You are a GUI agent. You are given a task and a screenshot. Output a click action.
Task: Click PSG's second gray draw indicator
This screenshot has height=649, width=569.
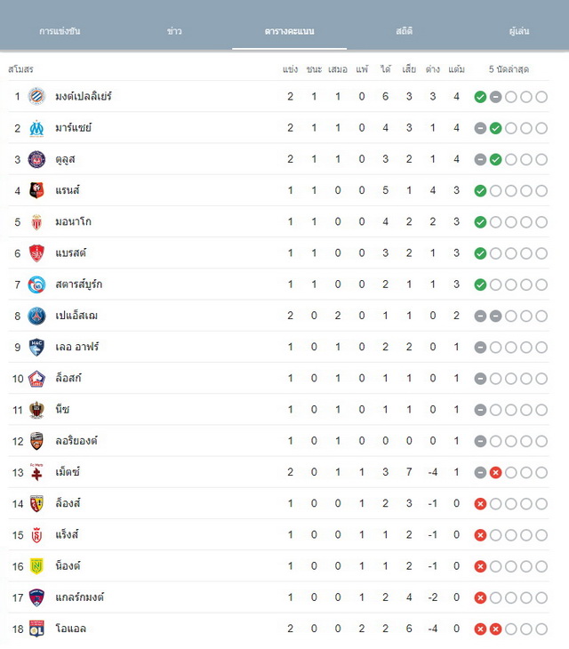[x=495, y=316]
